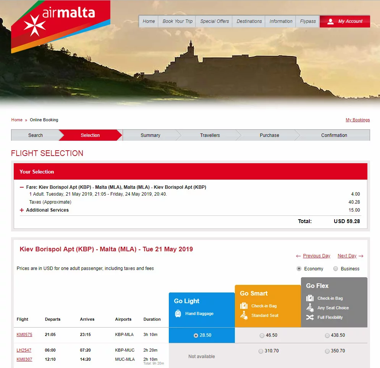This screenshot has width=380, height=368.
Task: Open flight KM0575 details
Action: click(x=24, y=334)
